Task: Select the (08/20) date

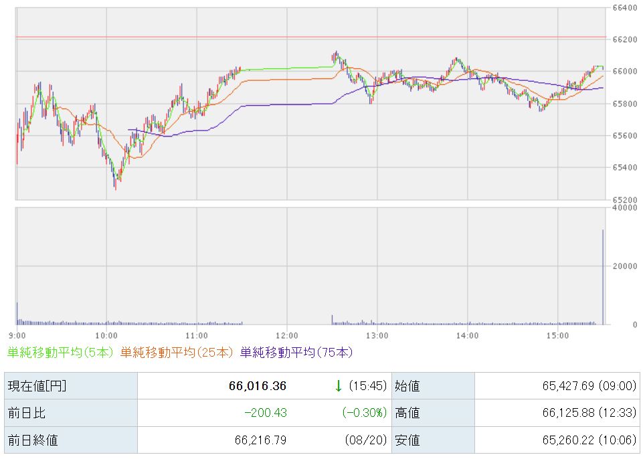Action: [366, 440]
